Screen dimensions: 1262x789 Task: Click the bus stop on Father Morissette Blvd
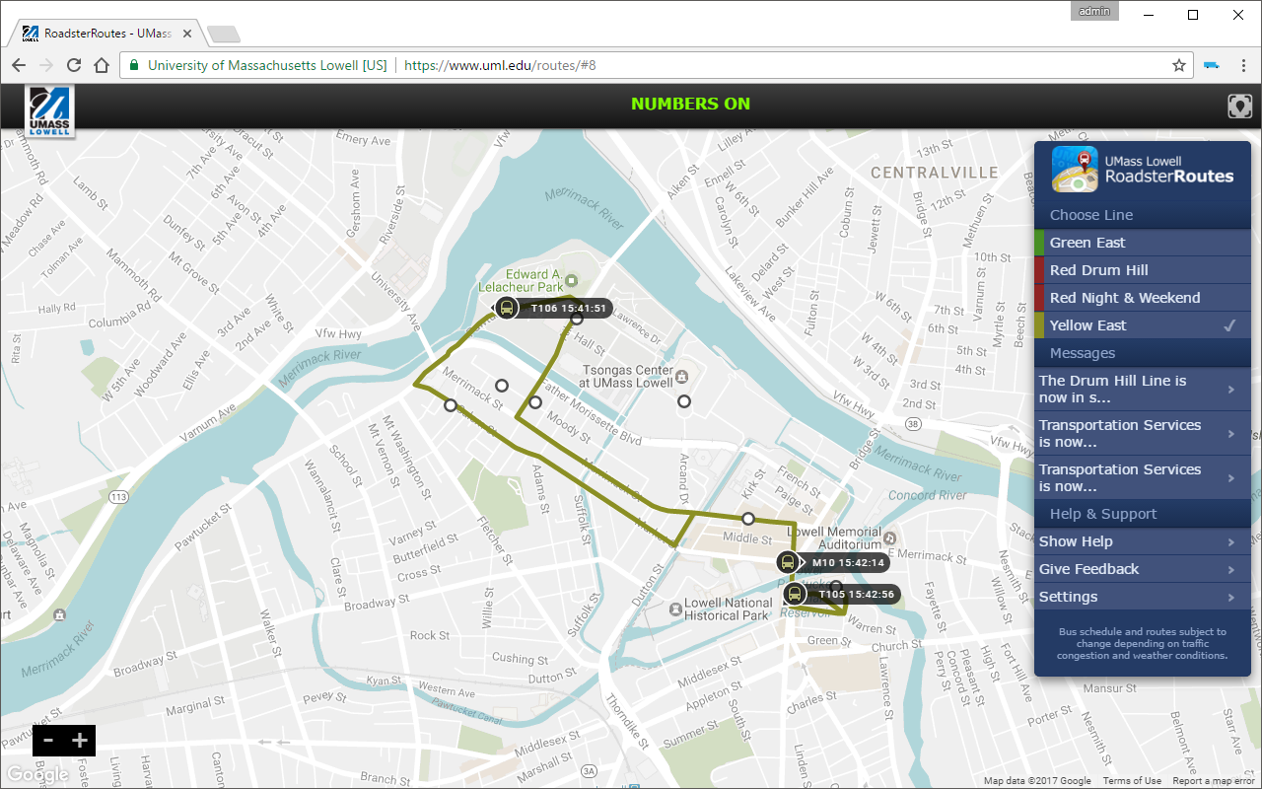535,401
